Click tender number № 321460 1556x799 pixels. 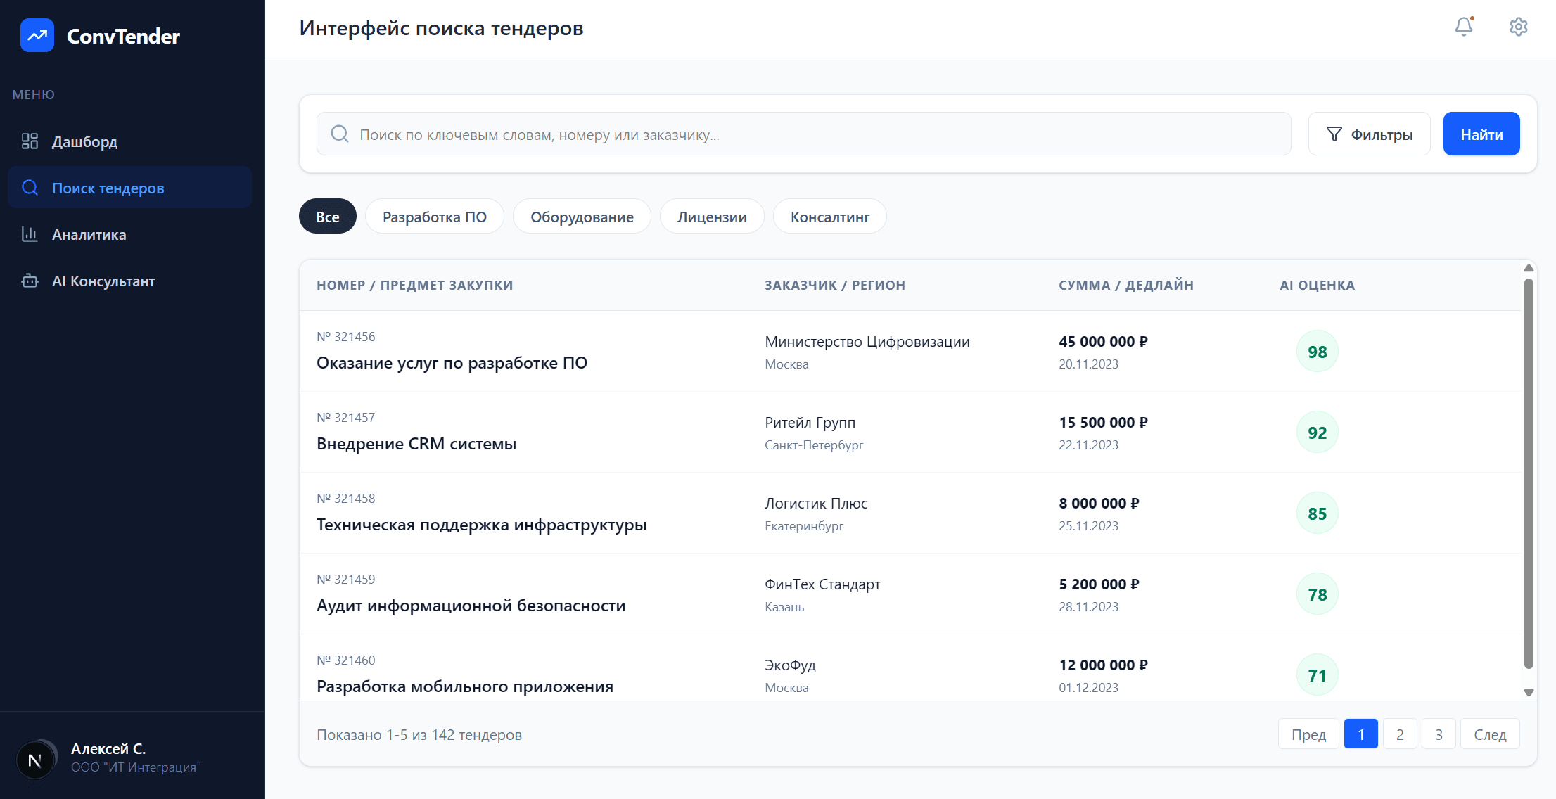(x=346, y=660)
